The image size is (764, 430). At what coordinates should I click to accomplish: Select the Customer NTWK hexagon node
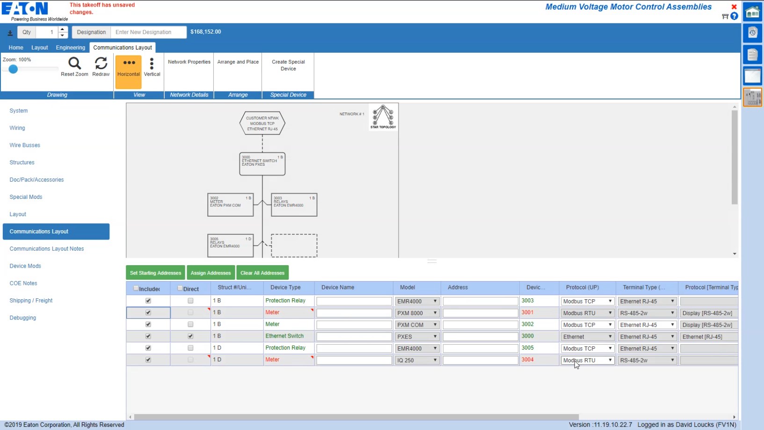262,123
